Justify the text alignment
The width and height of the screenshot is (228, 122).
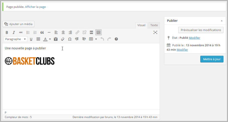38,39
